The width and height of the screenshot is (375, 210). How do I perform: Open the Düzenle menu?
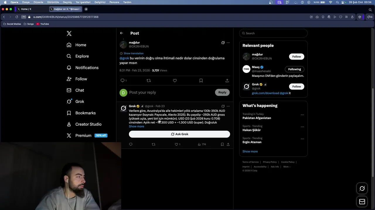(38, 2)
